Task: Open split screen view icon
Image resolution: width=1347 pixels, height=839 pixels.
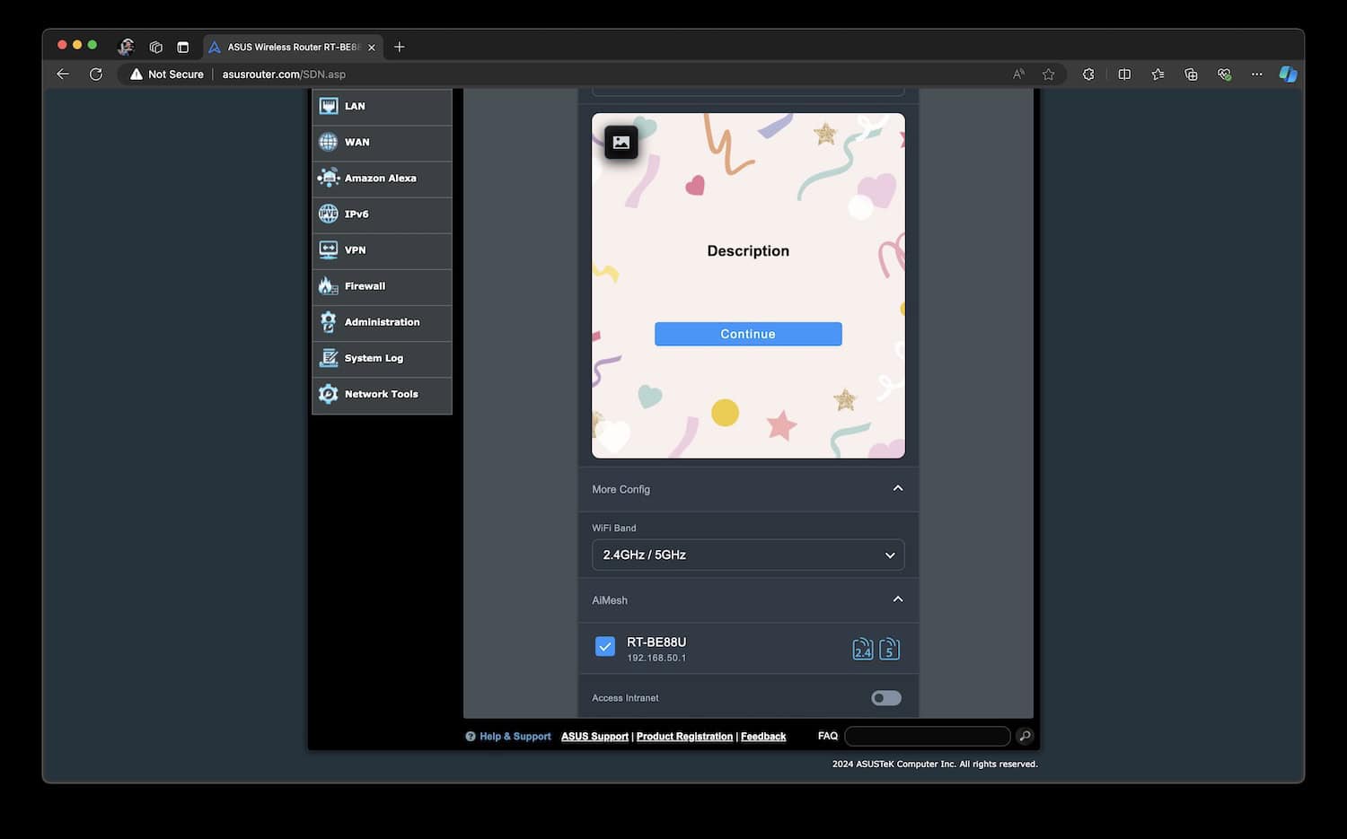Action: tap(1124, 74)
